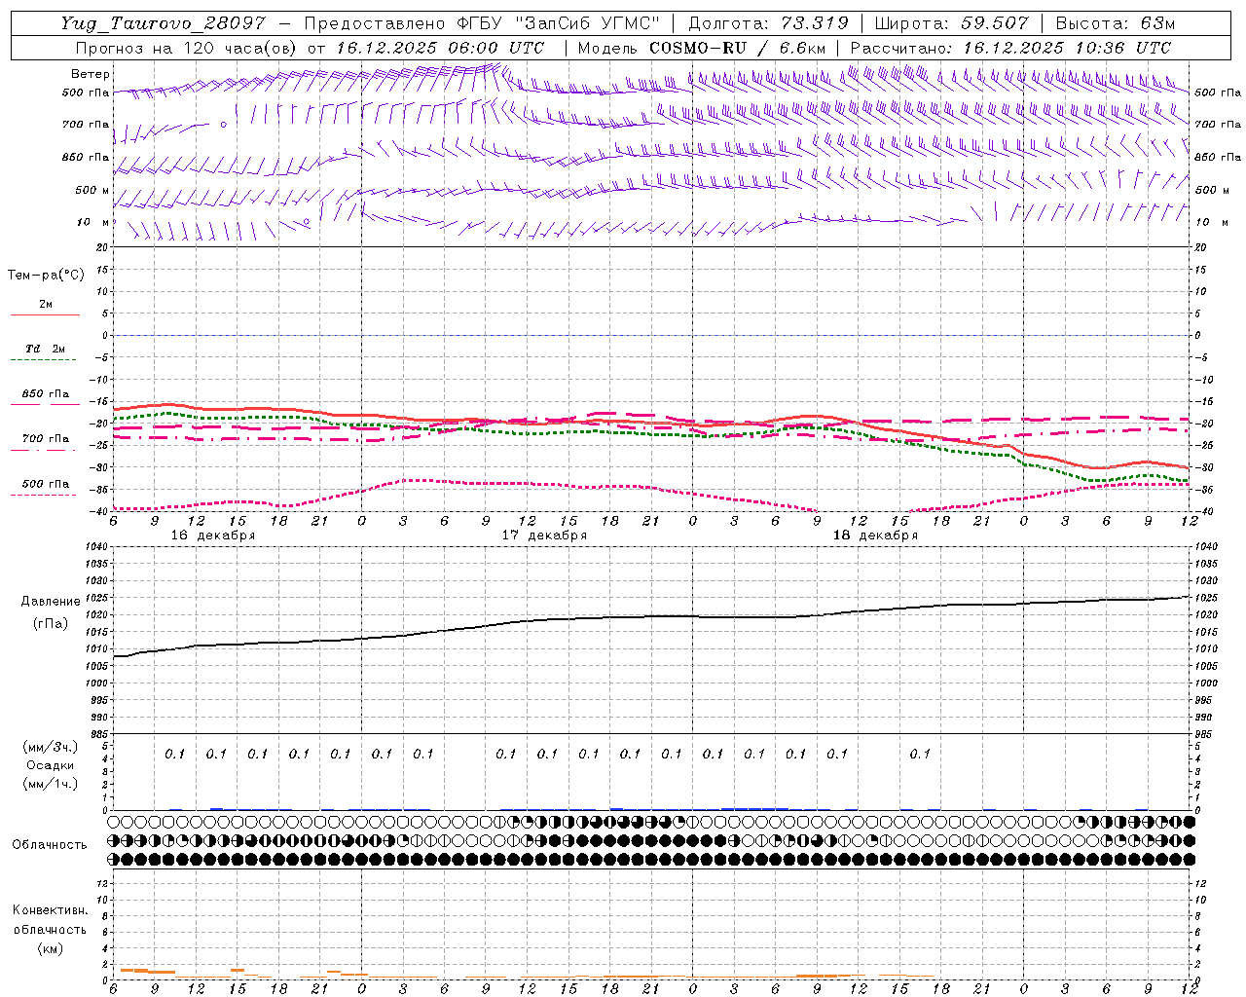The height and width of the screenshot is (997, 1246).
Task: Click the dash-dot line sample under 700 гПа legend
Action: click(x=44, y=451)
